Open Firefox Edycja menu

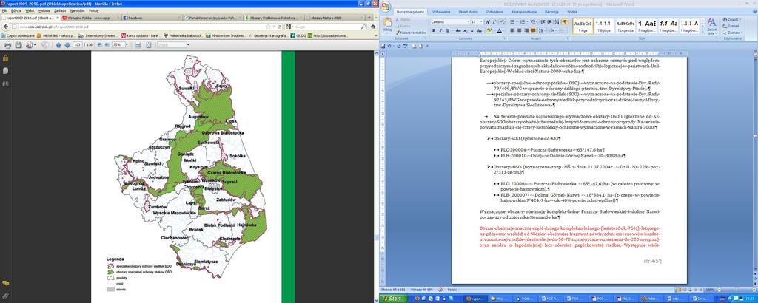click(x=16, y=10)
